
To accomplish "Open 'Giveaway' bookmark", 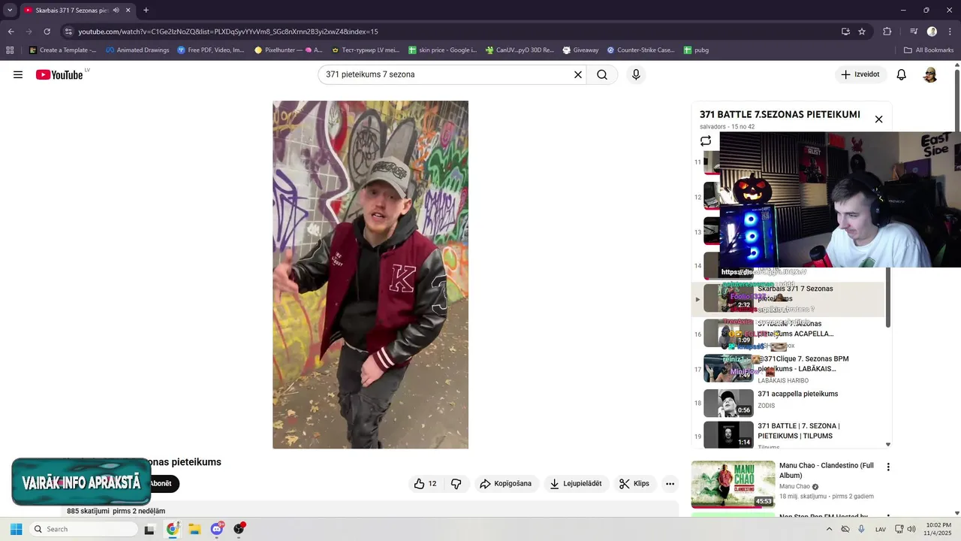I will click(580, 50).
